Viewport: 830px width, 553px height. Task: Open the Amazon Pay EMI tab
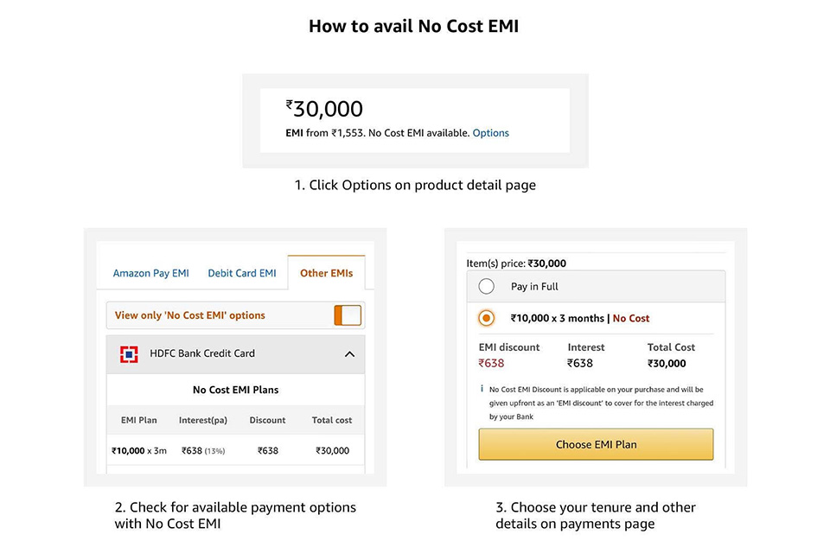tap(150, 273)
